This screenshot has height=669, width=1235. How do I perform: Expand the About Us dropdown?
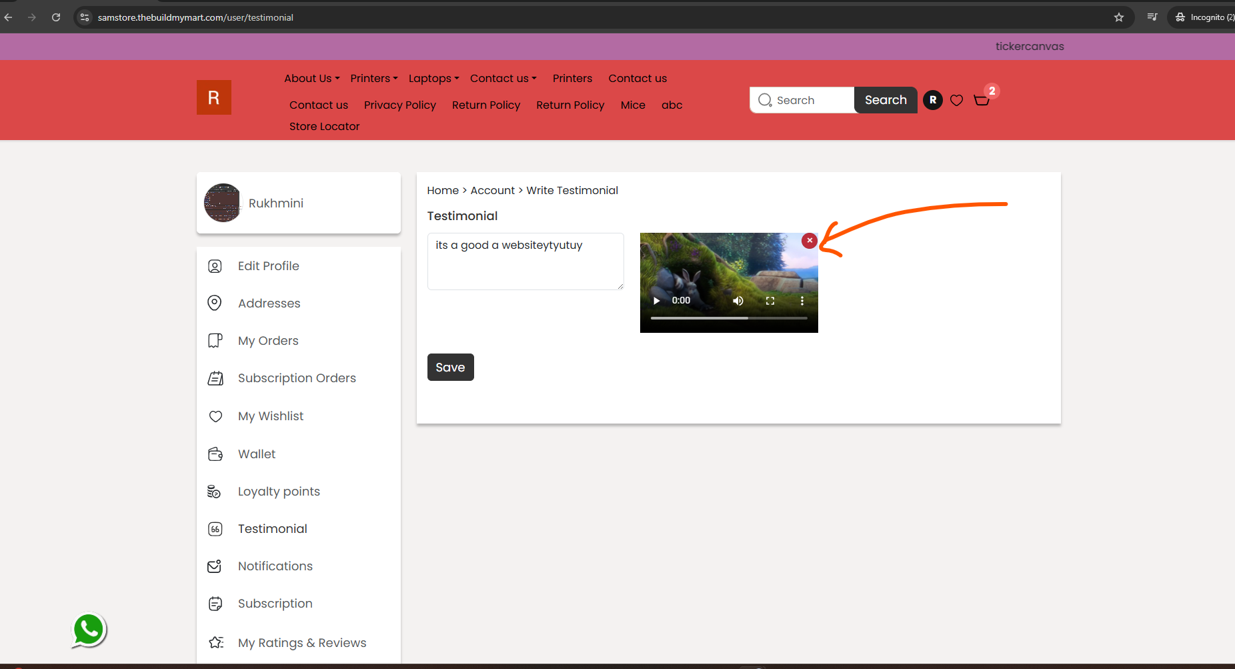(x=312, y=79)
